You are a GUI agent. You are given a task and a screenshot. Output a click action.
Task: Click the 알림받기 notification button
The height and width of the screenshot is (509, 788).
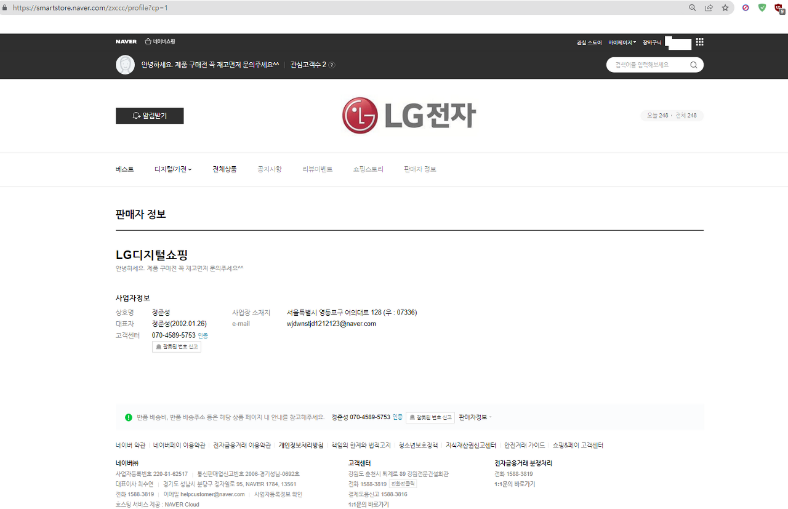point(150,116)
